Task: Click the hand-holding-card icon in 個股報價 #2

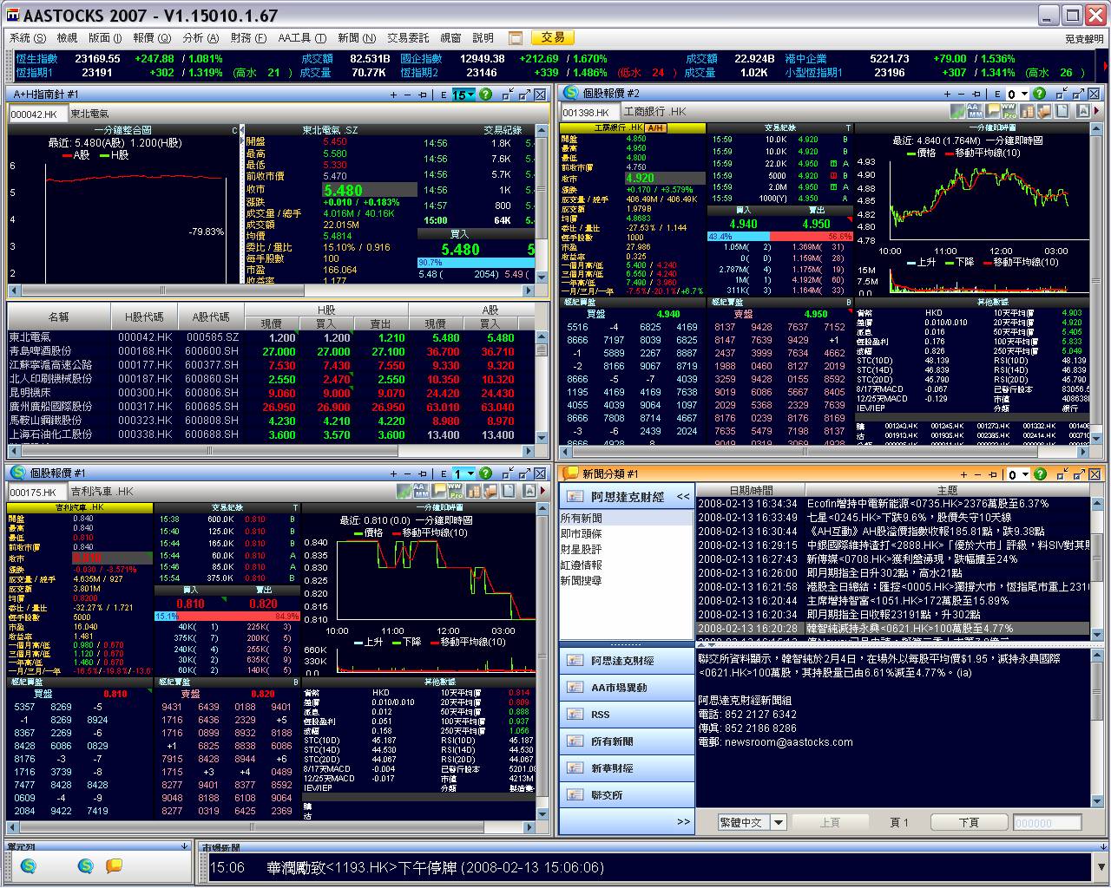Action: [1044, 111]
